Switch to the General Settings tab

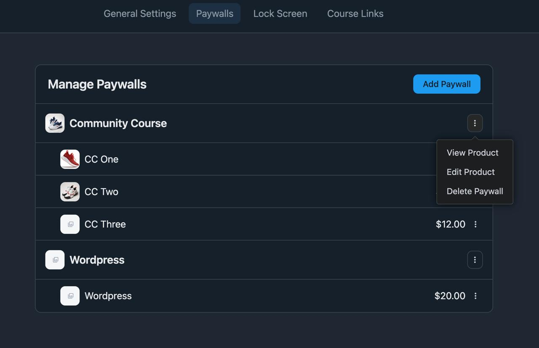[x=140, y=13]
